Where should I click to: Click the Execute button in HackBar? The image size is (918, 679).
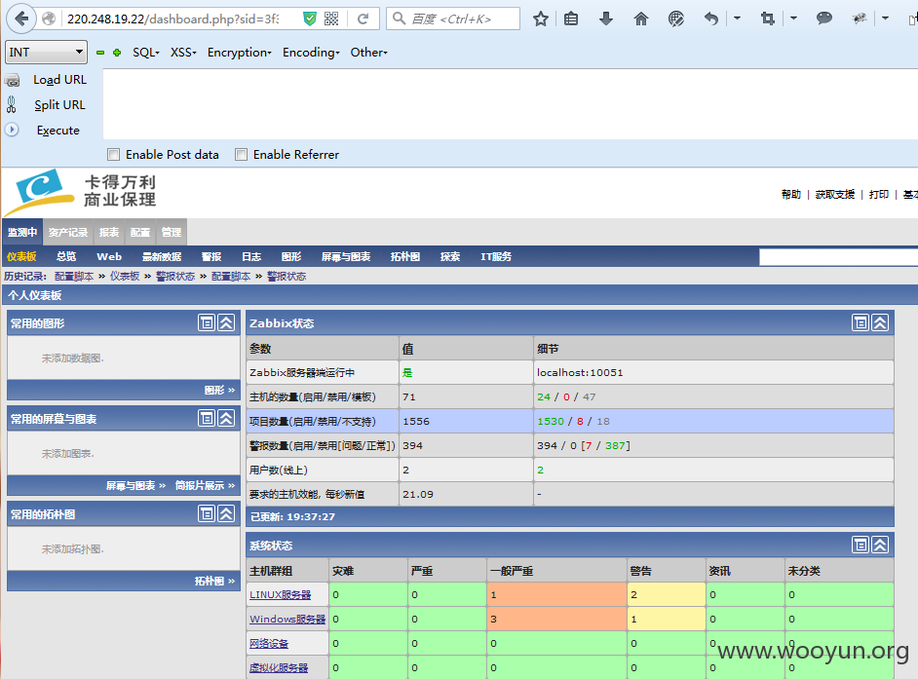[x=57, y=131]
